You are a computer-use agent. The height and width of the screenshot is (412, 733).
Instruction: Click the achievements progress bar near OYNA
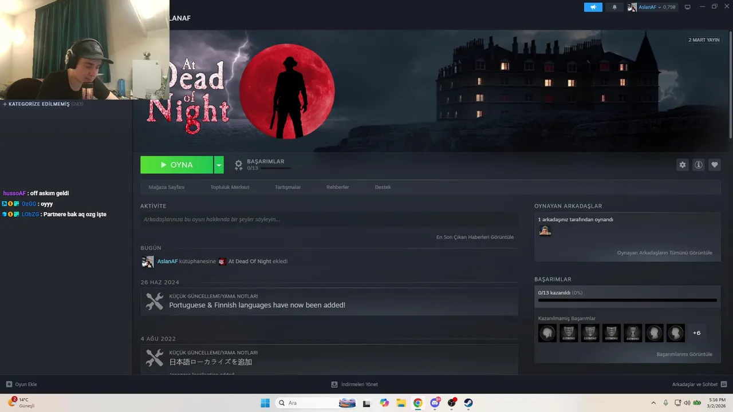click(275, 168)
